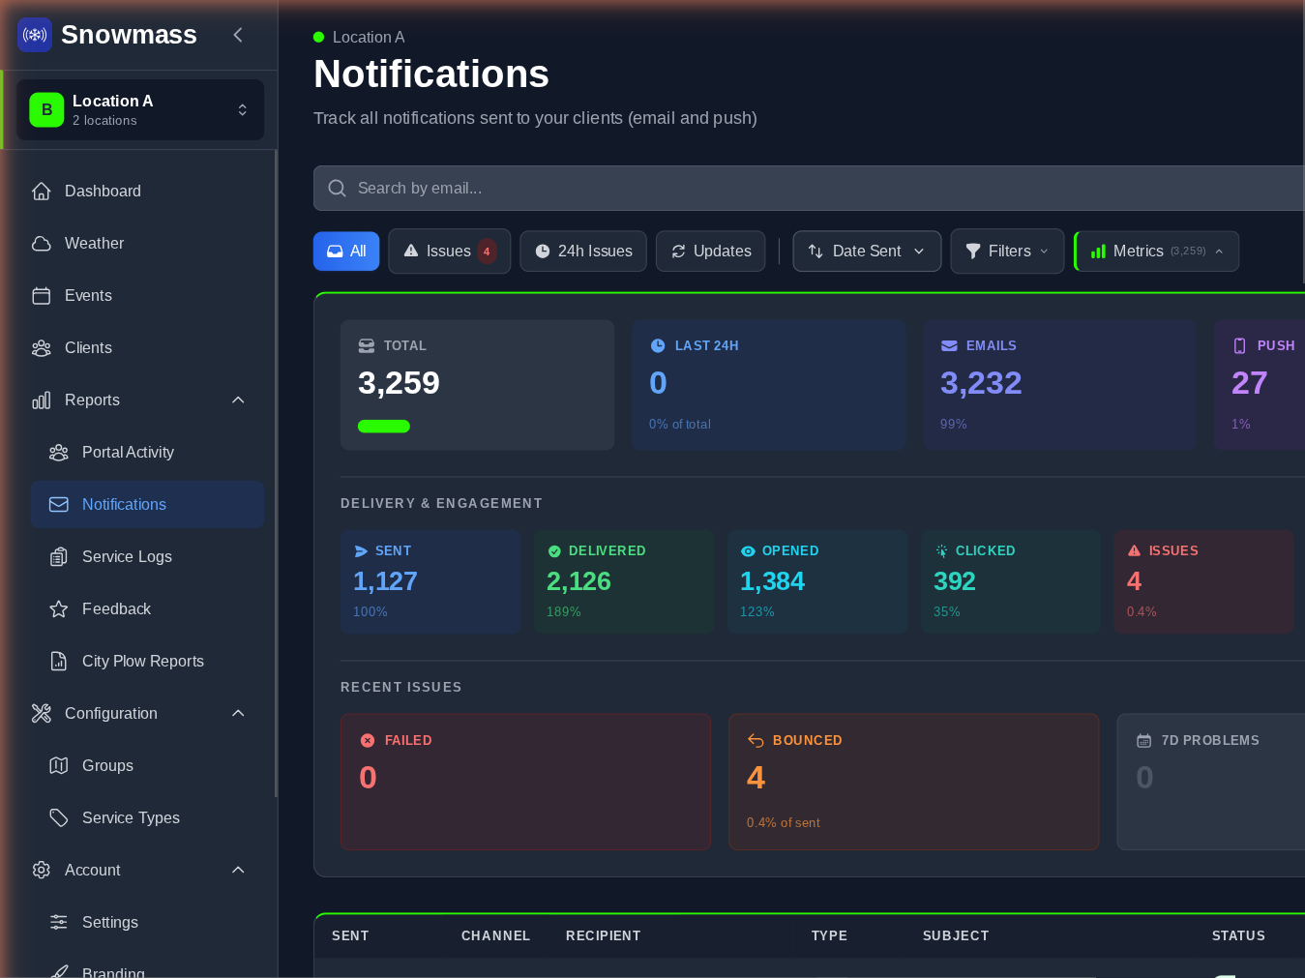Viewport: 1305px width, 978px height.
Task: Click the green Total progress bar
Action: coord(384,427)
